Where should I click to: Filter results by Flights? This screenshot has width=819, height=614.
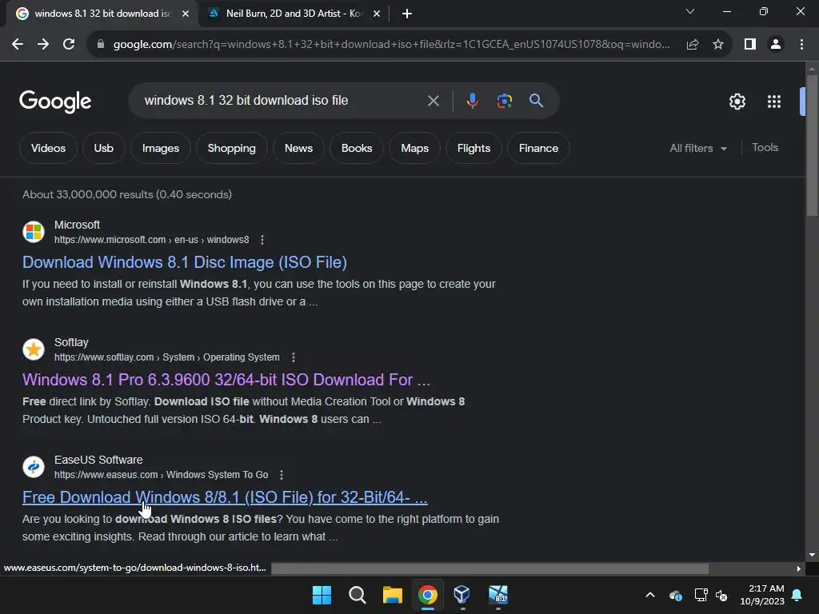(x=473, y=148)
